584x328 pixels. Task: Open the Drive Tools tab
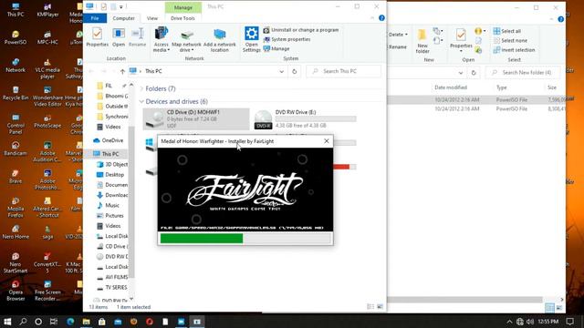(x=182, y=18)
